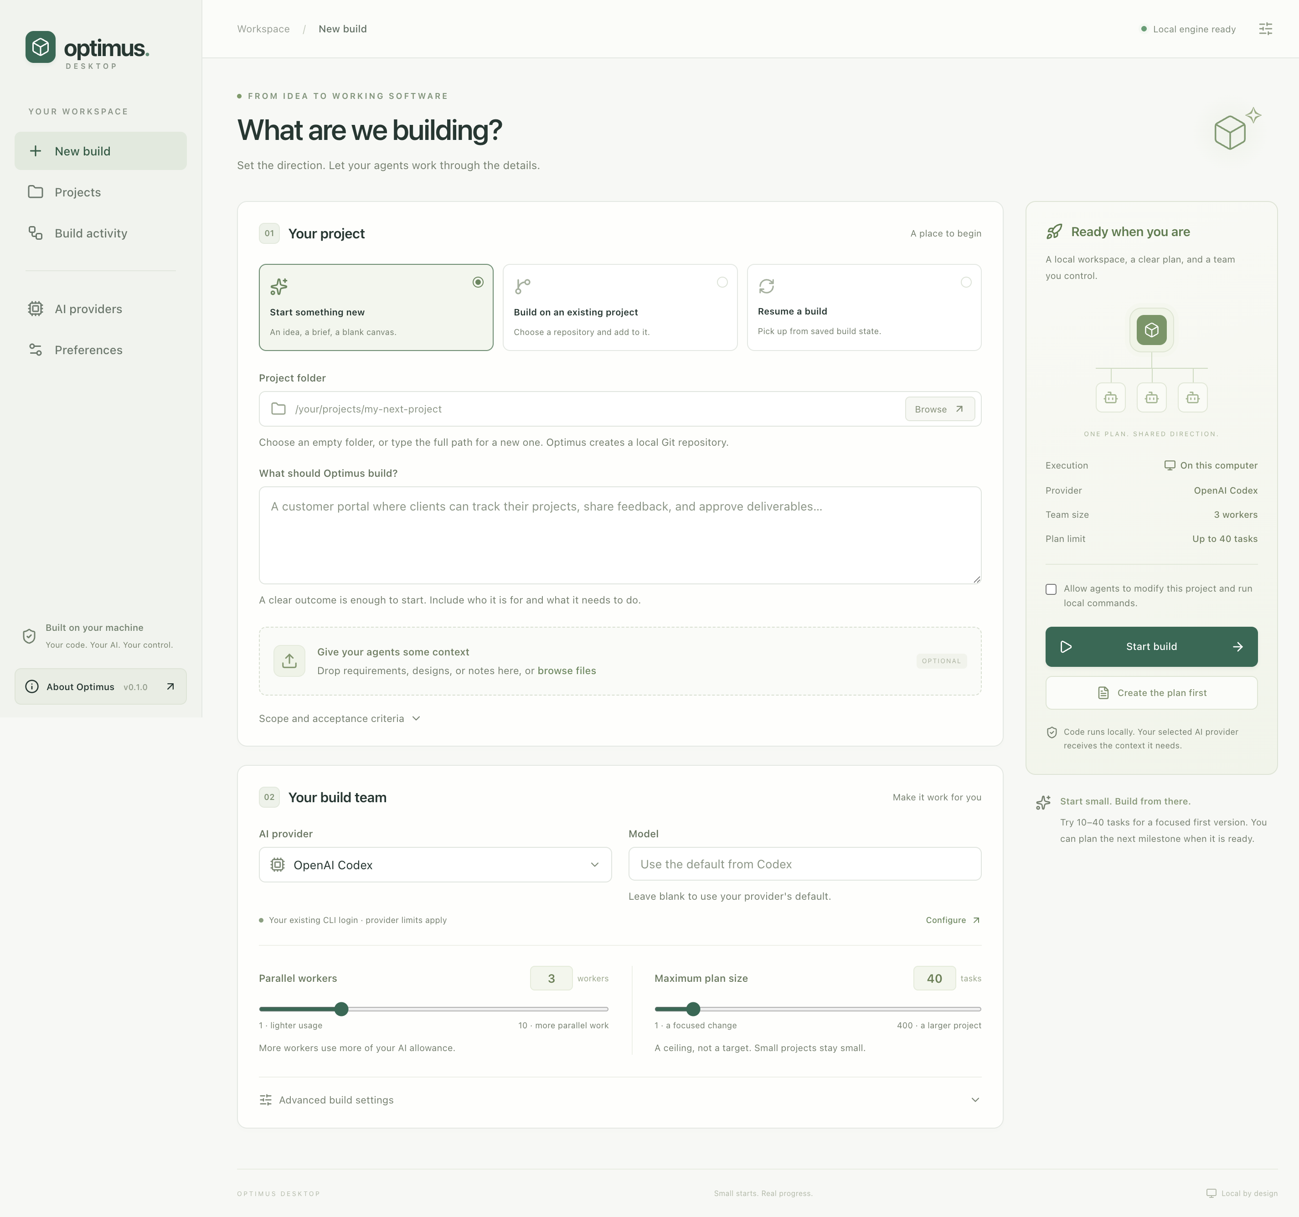
Task: Click the info icon in About Optimus
Action: tap(31, 686)
